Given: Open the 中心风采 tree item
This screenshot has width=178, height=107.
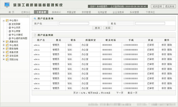Looking at the screenshot, I should (x=16, y=28).
